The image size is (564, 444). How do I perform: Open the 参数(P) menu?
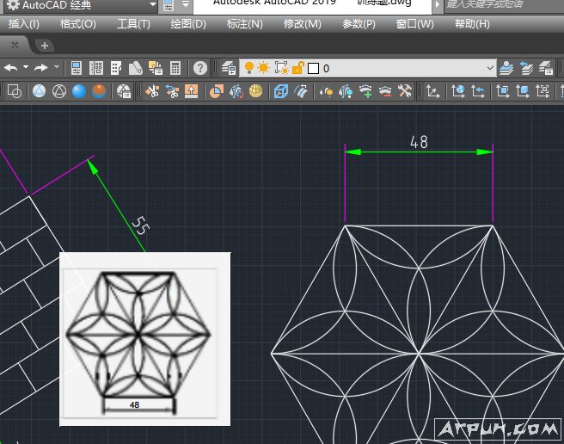click(x=359, y=24)
